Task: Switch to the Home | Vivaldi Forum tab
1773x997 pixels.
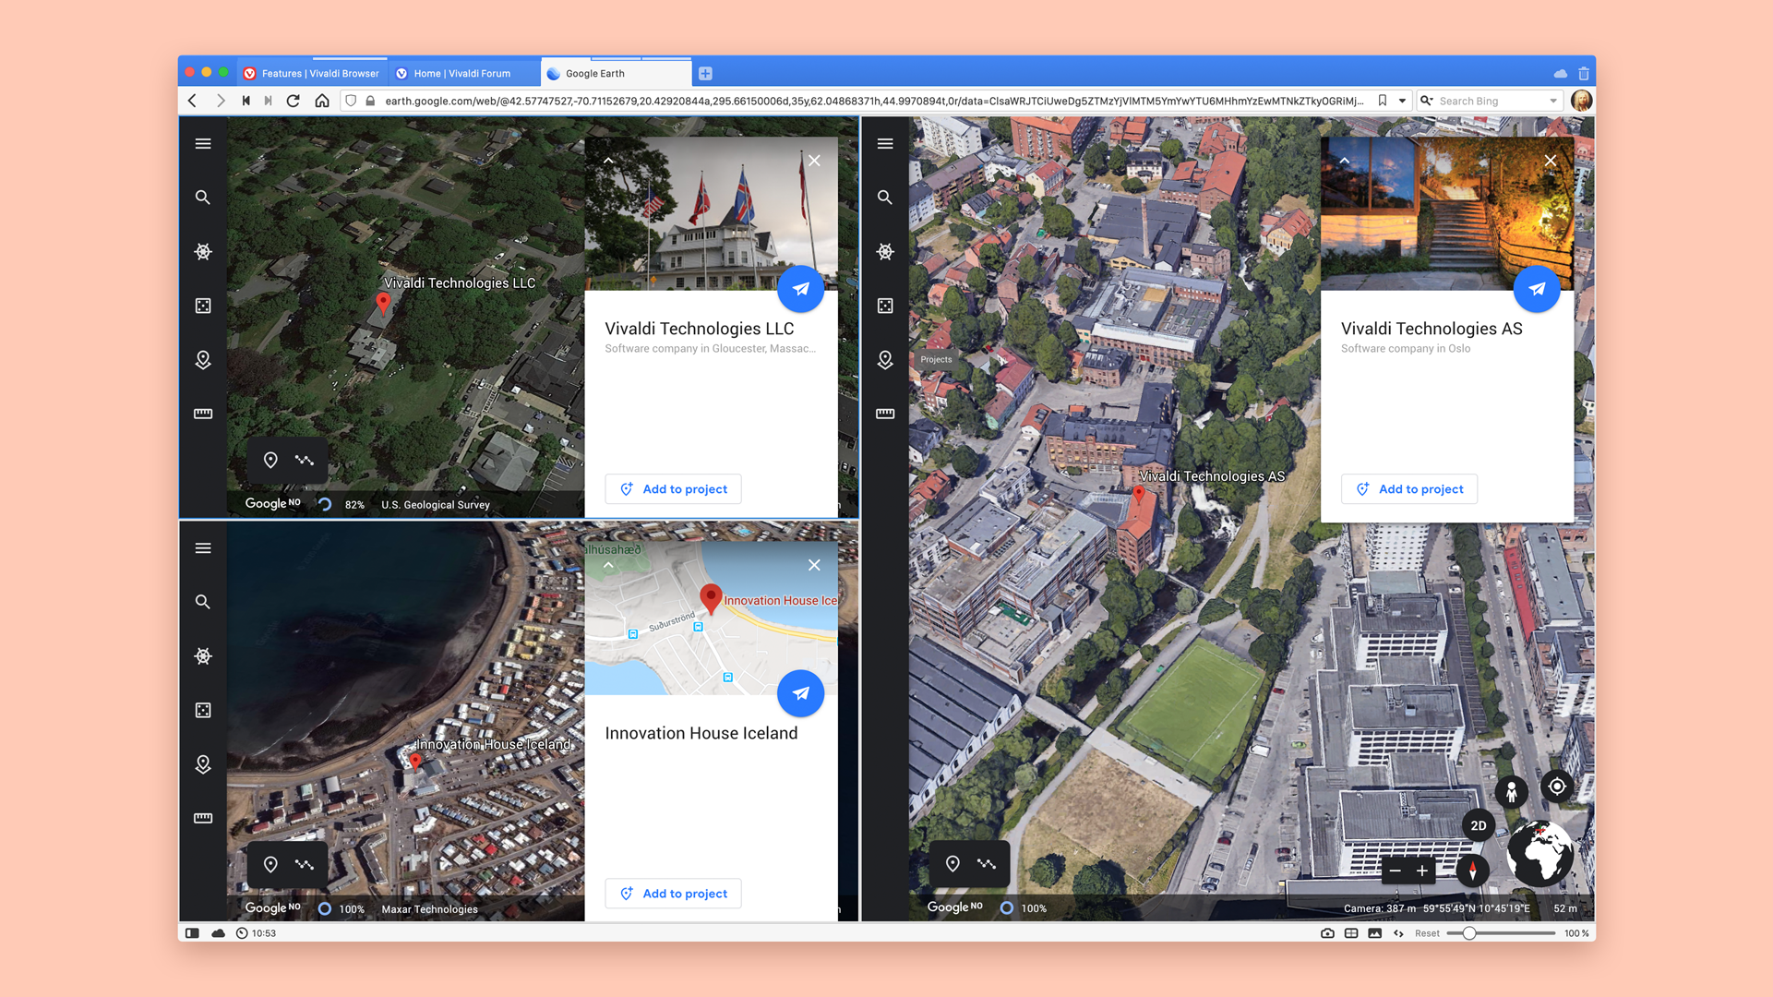Action: pos(461,73)
